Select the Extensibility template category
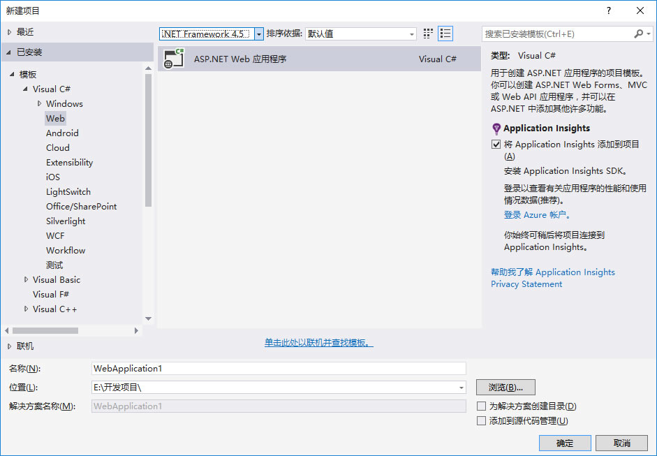This screenshot has width=657, height=456. point(70,162)
